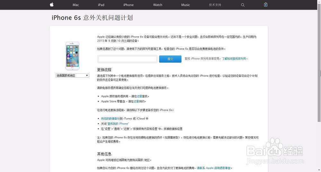Open the iPad menu item
Image resolution: width=321 pixels, height=172 pixels.
101,5
